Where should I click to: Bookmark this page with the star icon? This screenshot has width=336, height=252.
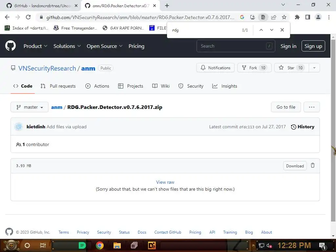tap(284, 17)
